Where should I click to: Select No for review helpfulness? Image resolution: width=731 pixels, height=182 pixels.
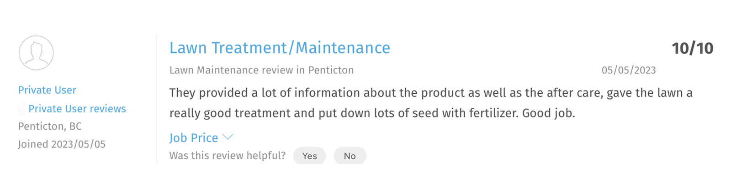[x=350, y=156]
